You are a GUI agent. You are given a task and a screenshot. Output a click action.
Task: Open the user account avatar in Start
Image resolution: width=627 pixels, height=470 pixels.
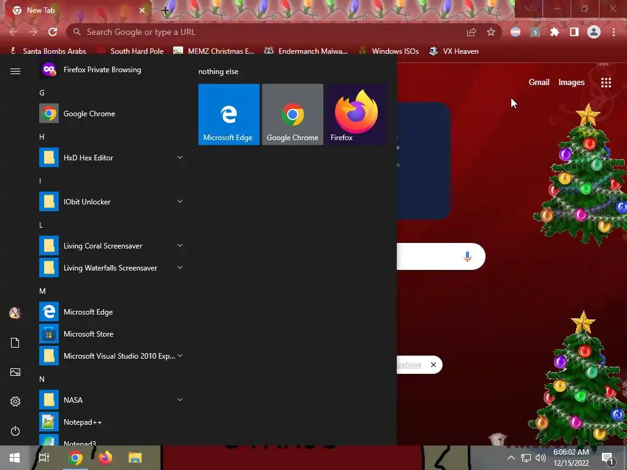(15, 313)
